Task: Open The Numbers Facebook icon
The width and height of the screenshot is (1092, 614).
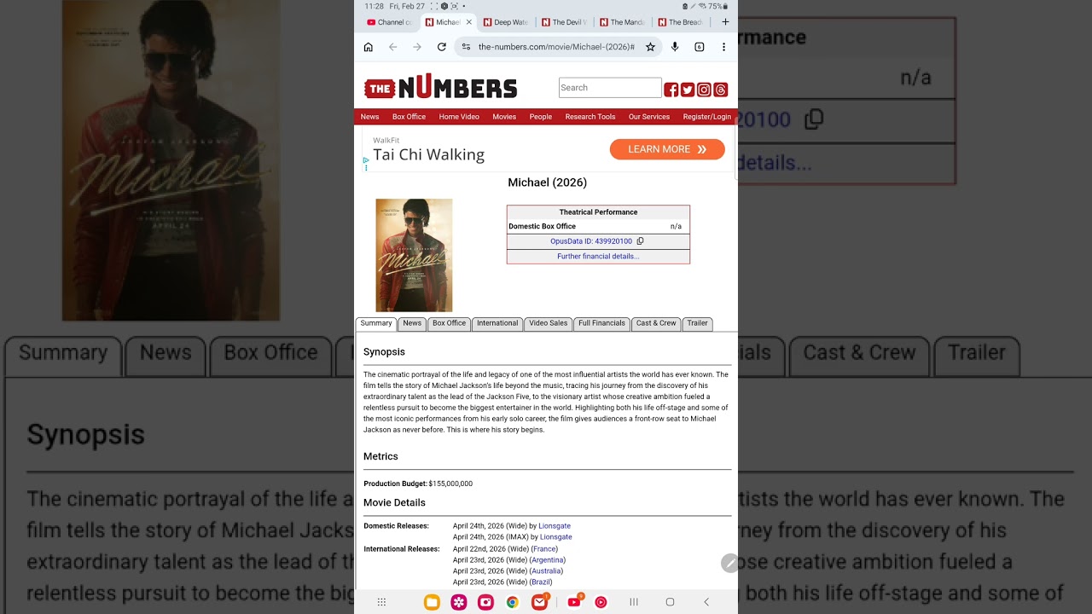Action: 671,90
